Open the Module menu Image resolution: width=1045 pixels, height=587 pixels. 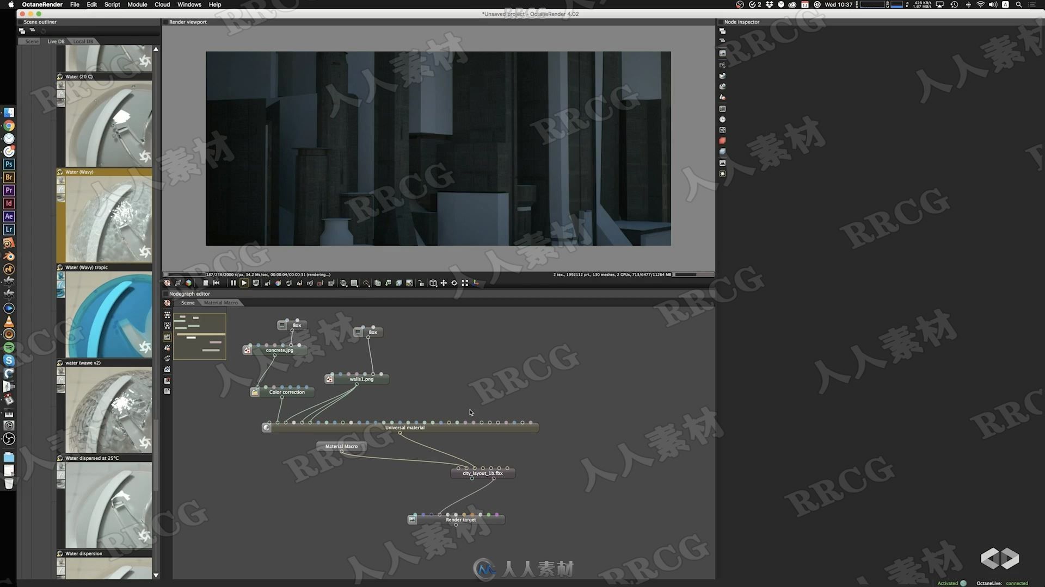click(x=137, y=4)
